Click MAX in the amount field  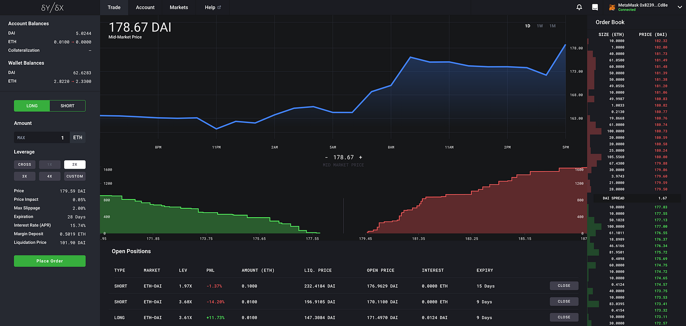tap(21, 138)
